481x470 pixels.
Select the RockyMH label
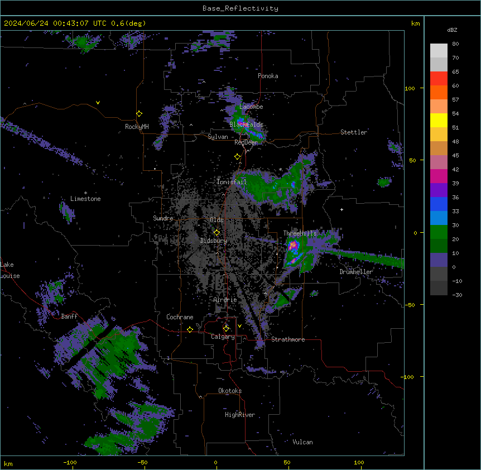click(137, 127)
